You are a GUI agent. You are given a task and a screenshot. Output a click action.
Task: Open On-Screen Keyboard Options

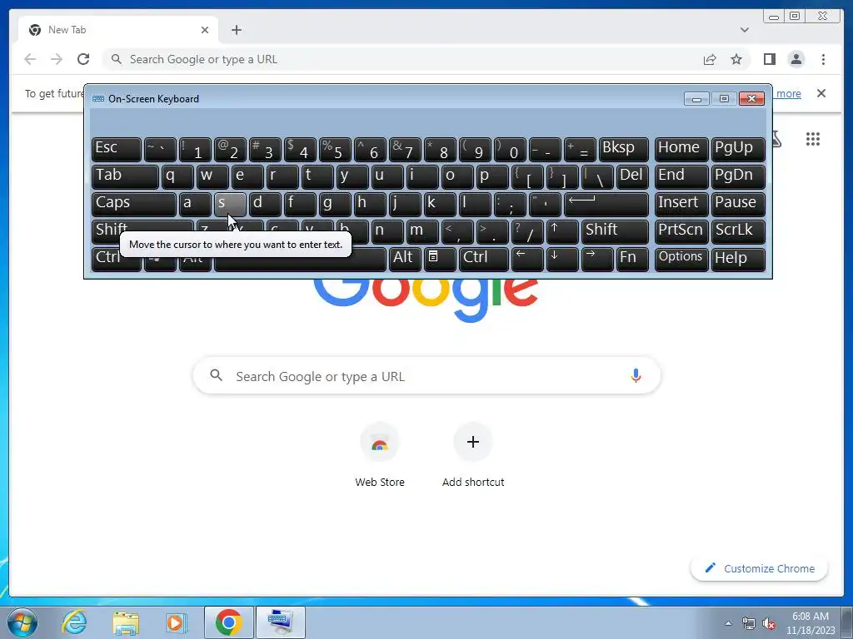(681, 260)
